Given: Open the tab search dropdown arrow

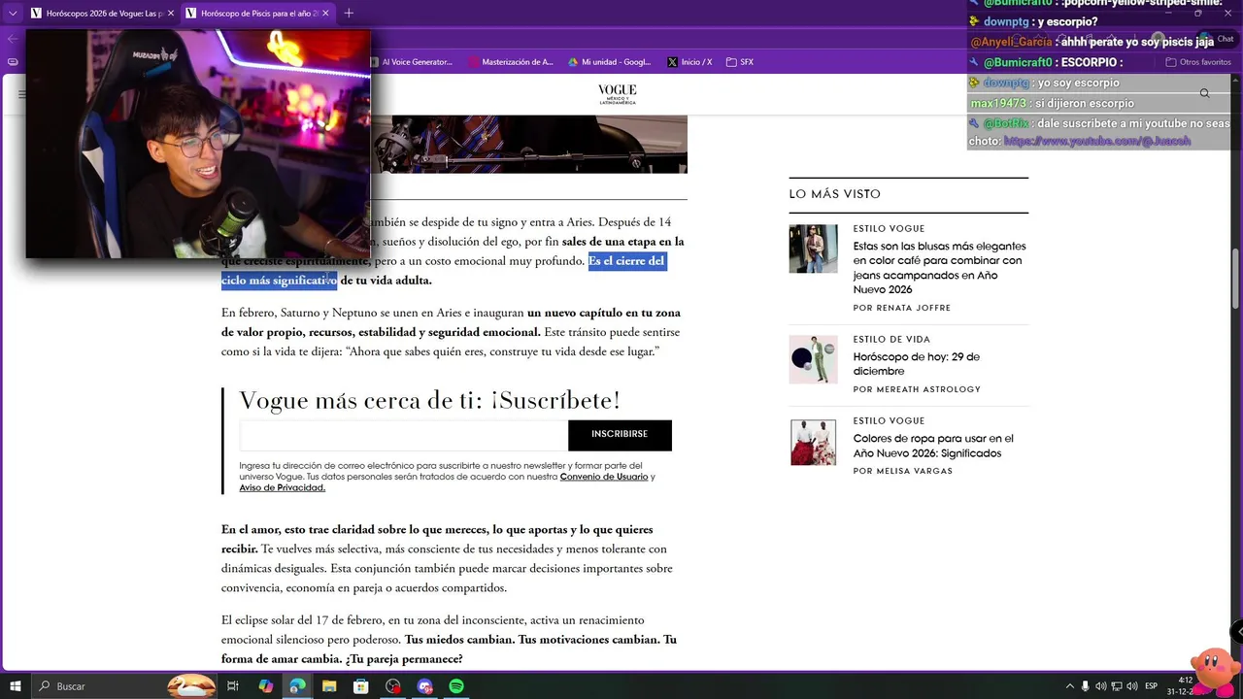Looking at the screenshot, I should point(13,14).
